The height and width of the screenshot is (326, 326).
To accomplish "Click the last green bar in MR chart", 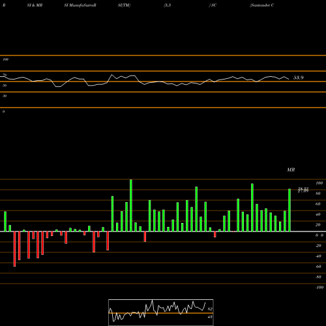I will click(289, 210).
